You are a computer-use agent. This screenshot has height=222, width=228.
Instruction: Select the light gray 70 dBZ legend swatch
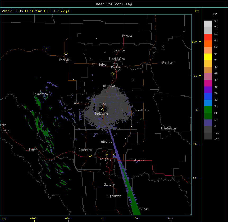tap(208, 24)
